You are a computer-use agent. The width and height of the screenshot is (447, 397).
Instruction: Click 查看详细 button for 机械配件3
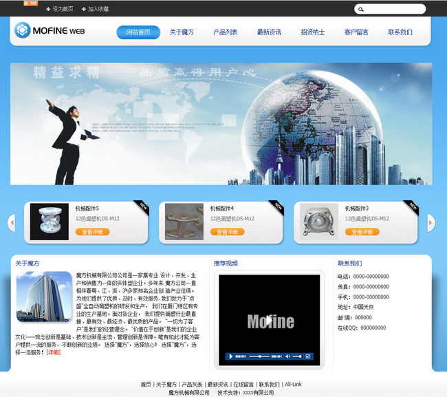pyautogui.click(x=362, y=232)
